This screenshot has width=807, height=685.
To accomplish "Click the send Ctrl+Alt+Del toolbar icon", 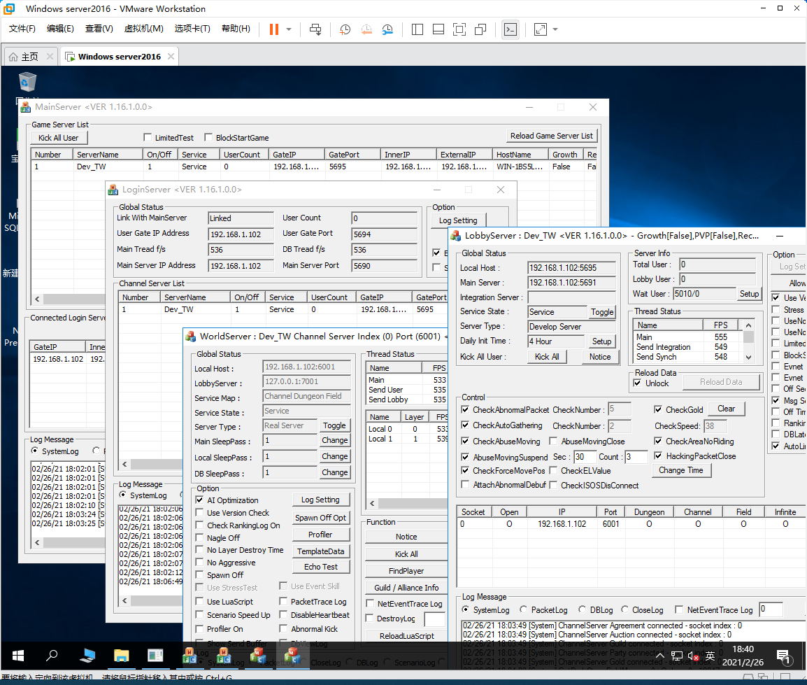I will [315, 29].
